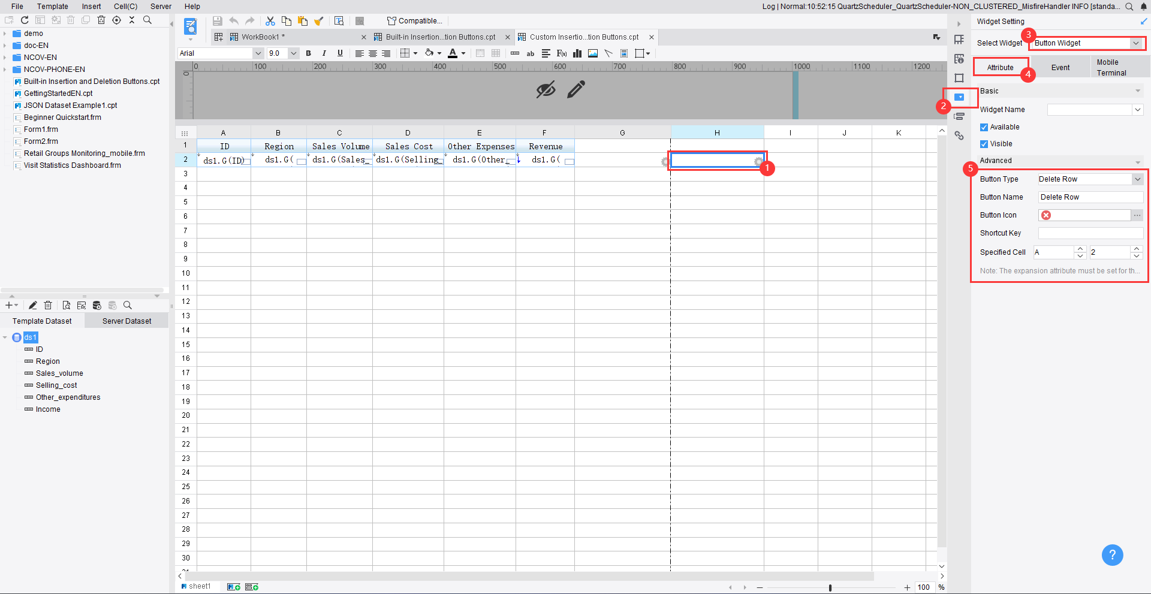Open the formula editor with Fx icon
Screen dimensions: 1151x594
click(561, 53)
